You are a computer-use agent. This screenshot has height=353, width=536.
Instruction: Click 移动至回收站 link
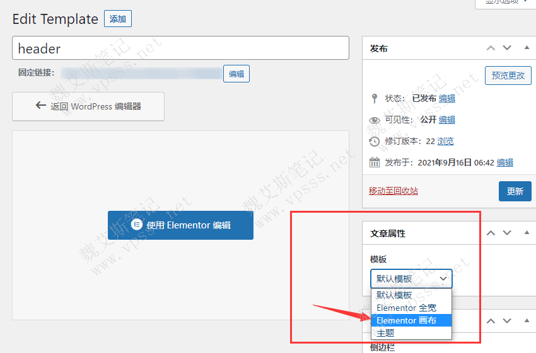(x=393, y=191)
